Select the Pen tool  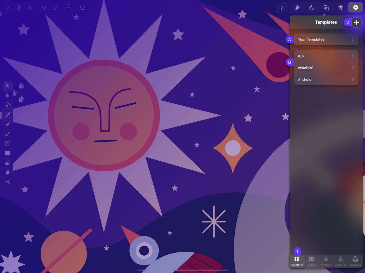pos(8,115)
